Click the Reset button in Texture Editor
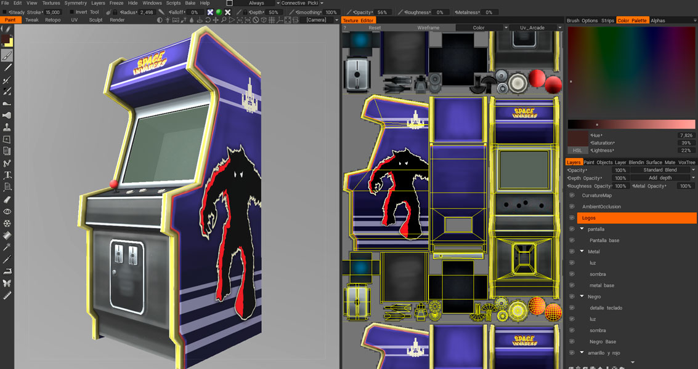The width and height of the screenshot is (698, 369). tap(375, 28)
